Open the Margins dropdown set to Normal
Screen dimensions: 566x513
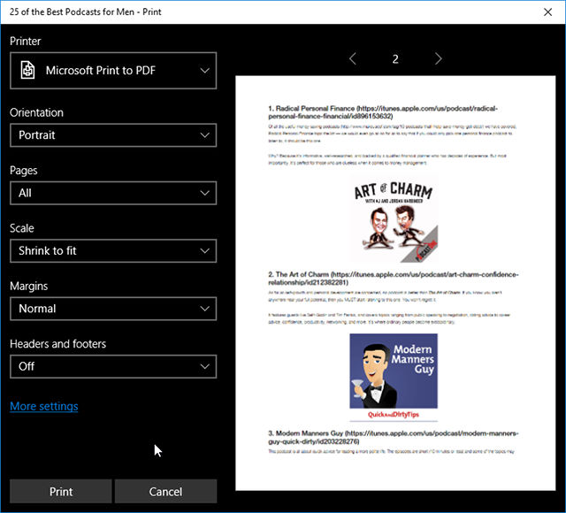tap(113, 309)
